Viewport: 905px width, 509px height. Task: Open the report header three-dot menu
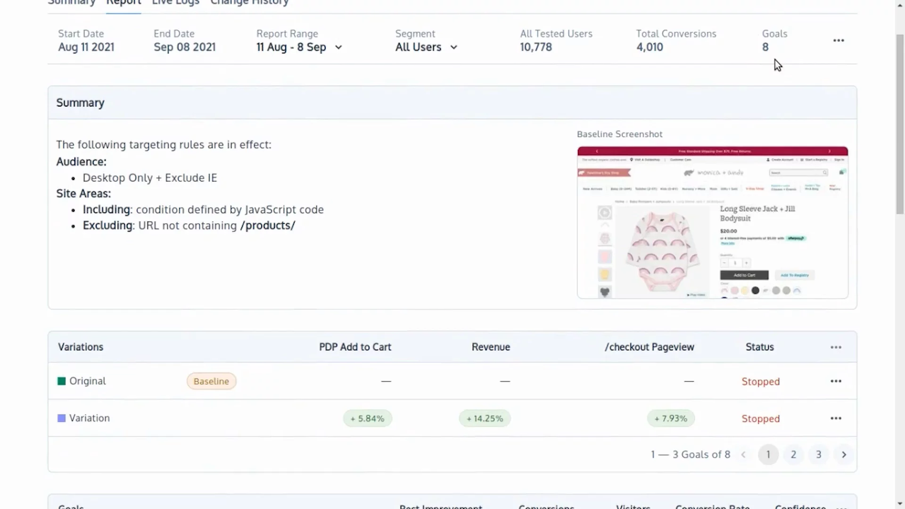point(839,41)
